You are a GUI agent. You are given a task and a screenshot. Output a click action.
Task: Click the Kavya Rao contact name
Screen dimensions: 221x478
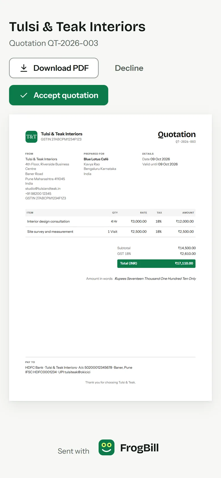tap(92, 164)
